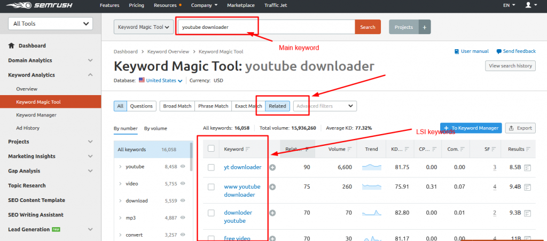Open the All Tools dropdown
547x241 pixels.
51,24
